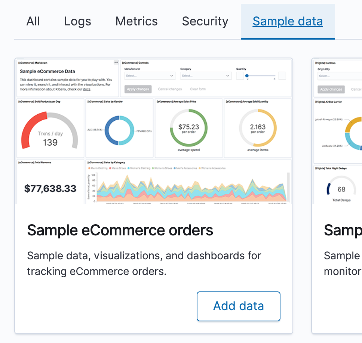Expand the Manufacturer dropdown
The height and width of the screenshot is (343, 362).
150,76
